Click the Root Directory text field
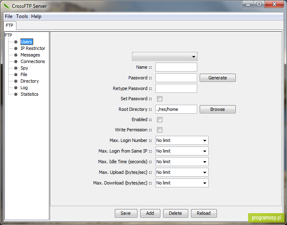 (176, 109)
